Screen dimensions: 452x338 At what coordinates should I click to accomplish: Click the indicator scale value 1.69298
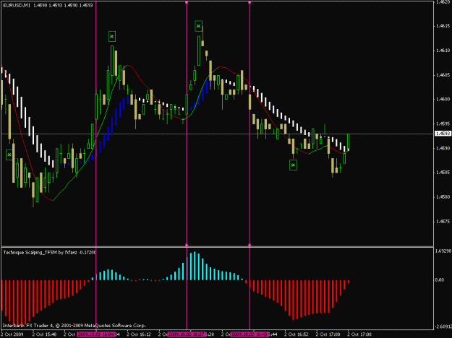click(x=443, y=251)
